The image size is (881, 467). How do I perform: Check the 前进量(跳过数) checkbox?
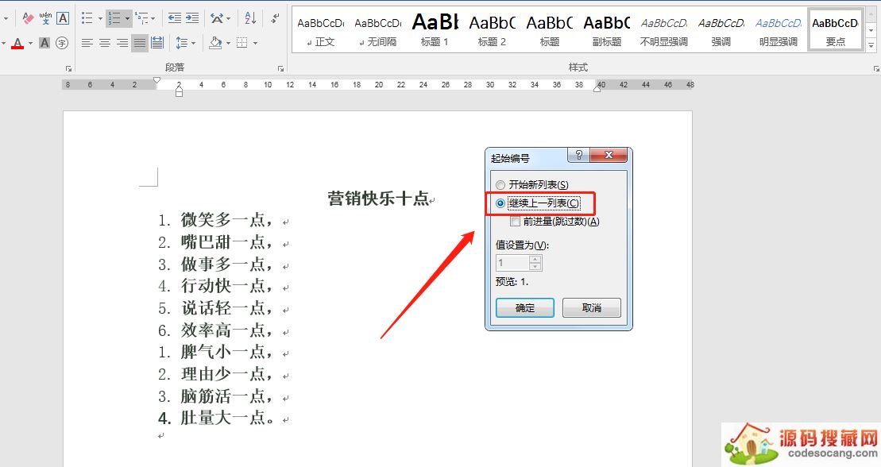coord(516,222)
